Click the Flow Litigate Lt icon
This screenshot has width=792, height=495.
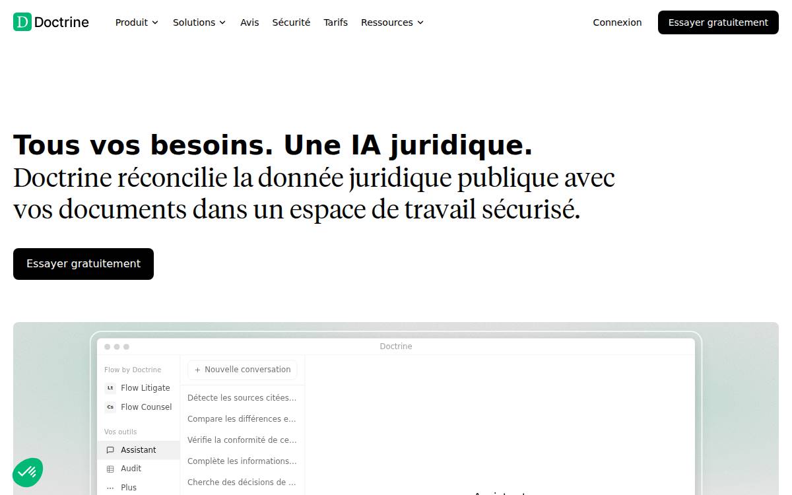[110, 388]
